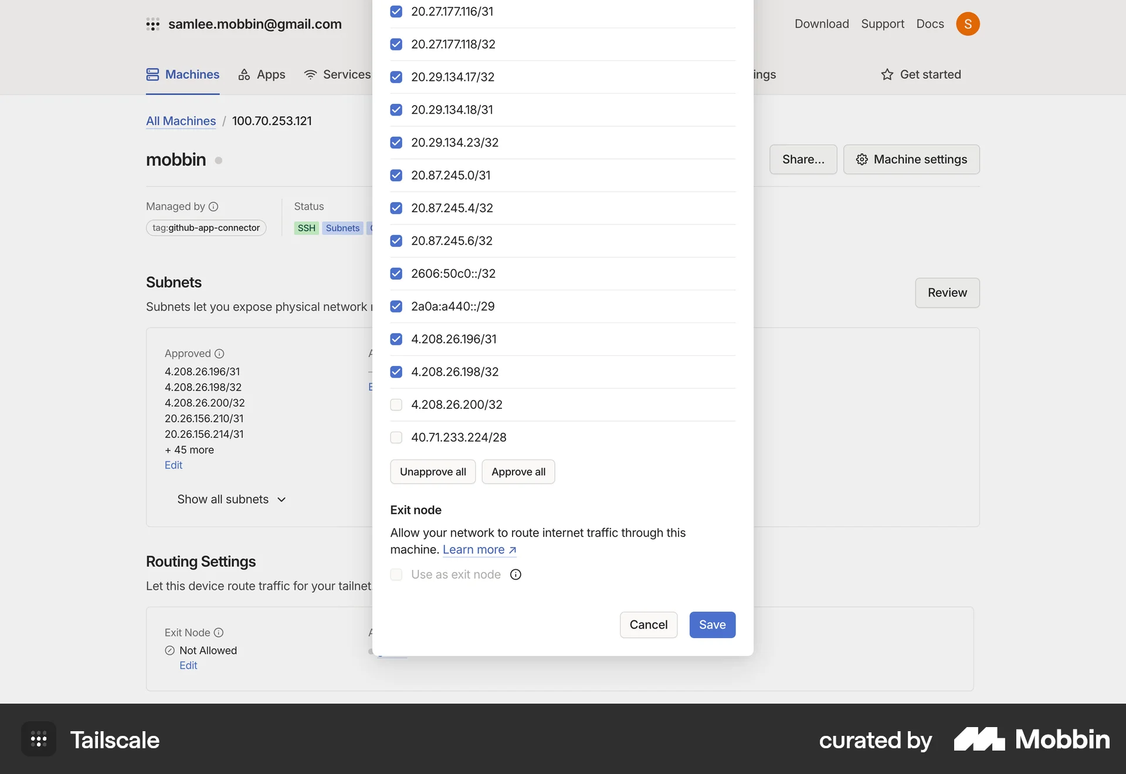Uncheck the 20.27.177.116/31 route

[396, 12]
